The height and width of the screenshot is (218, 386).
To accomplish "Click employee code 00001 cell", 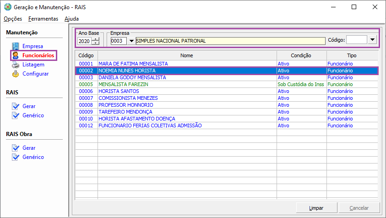I will (86, 64).
